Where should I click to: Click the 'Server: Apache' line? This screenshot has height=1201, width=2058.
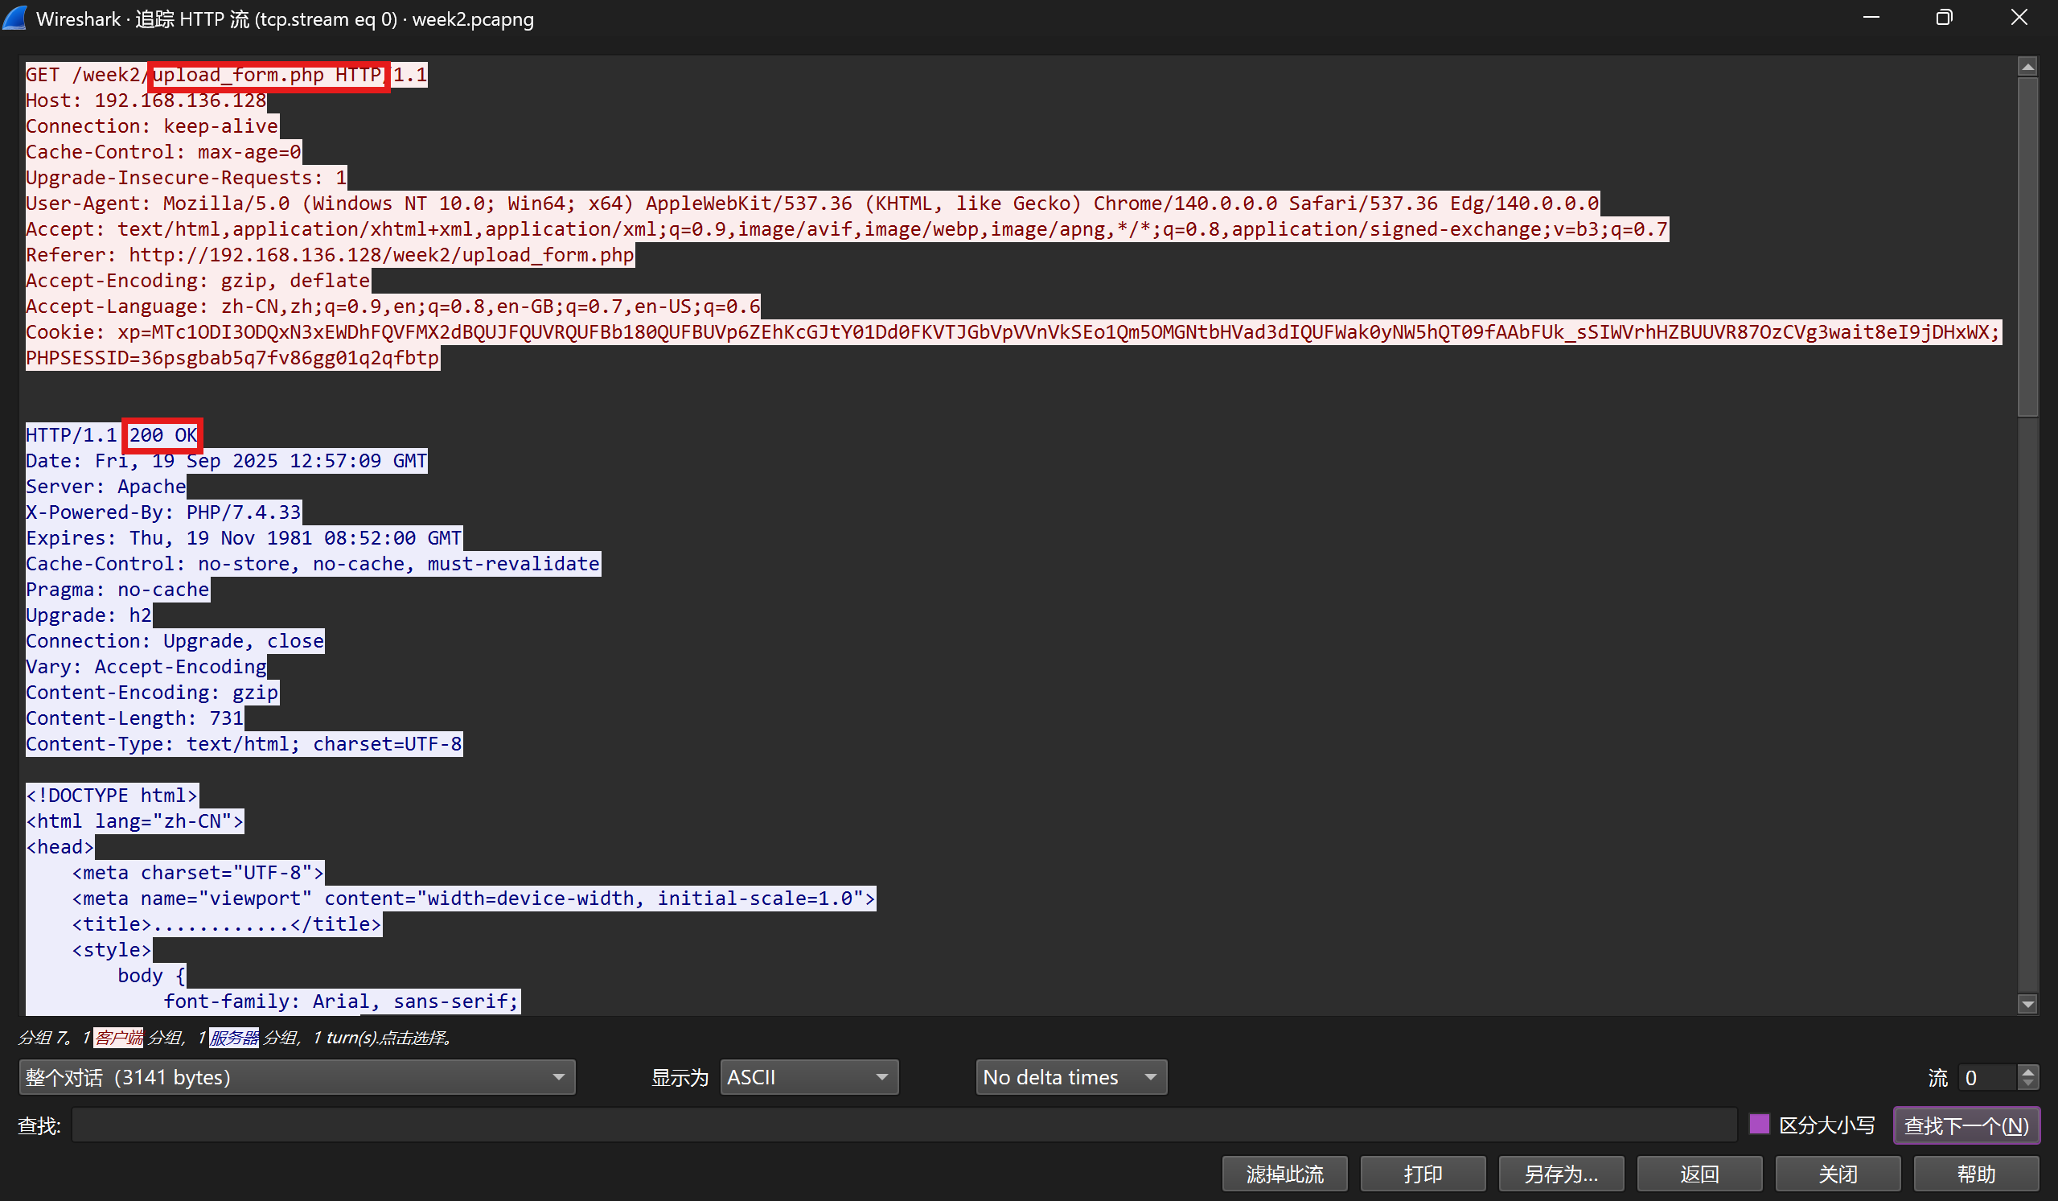coord(106,486)
